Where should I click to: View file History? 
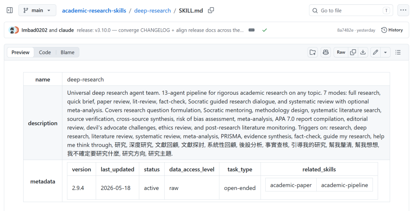tap(392, 30)
